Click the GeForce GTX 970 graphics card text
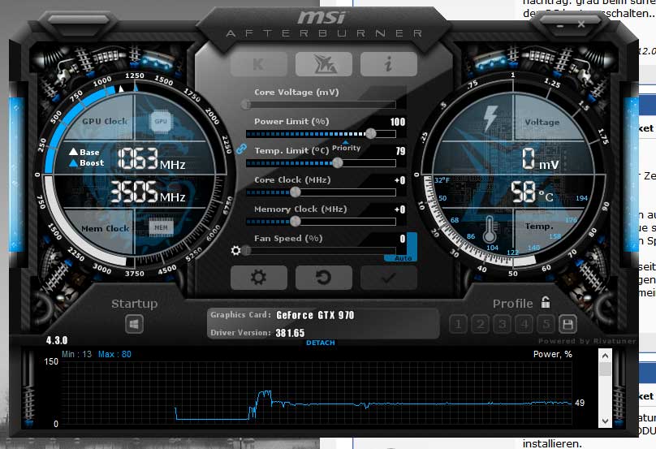The image size is (656, 449). pyautogui.click(x=316, y=315)
